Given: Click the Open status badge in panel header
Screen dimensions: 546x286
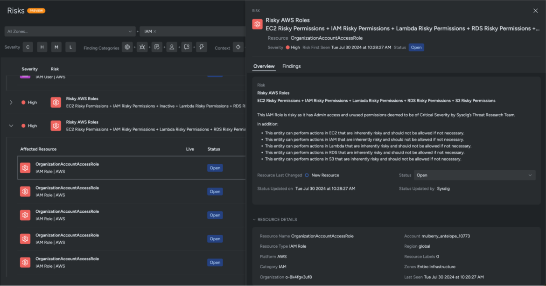Looking at the screenshot, I should tap(416, 47).
